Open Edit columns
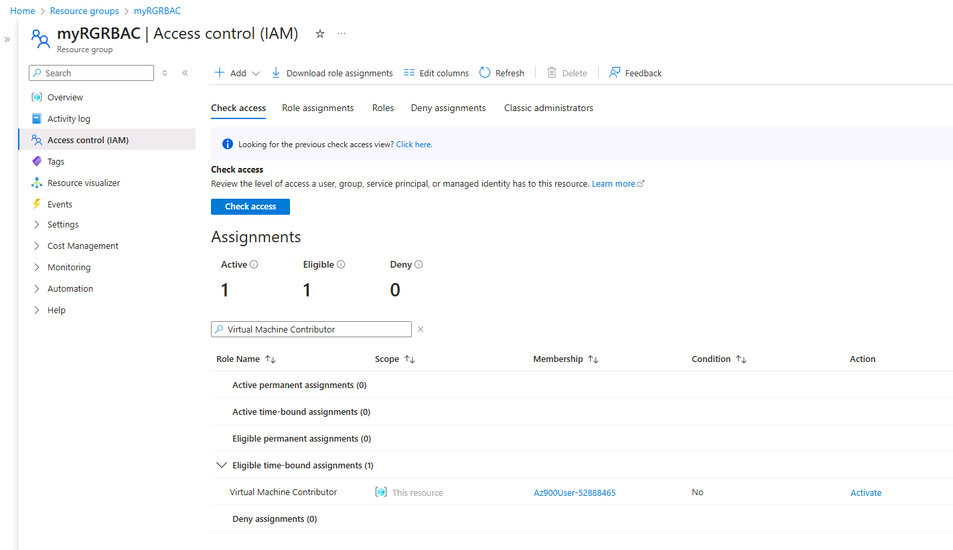The height and width of the screenshot is (550, 953). pos(409,72)
